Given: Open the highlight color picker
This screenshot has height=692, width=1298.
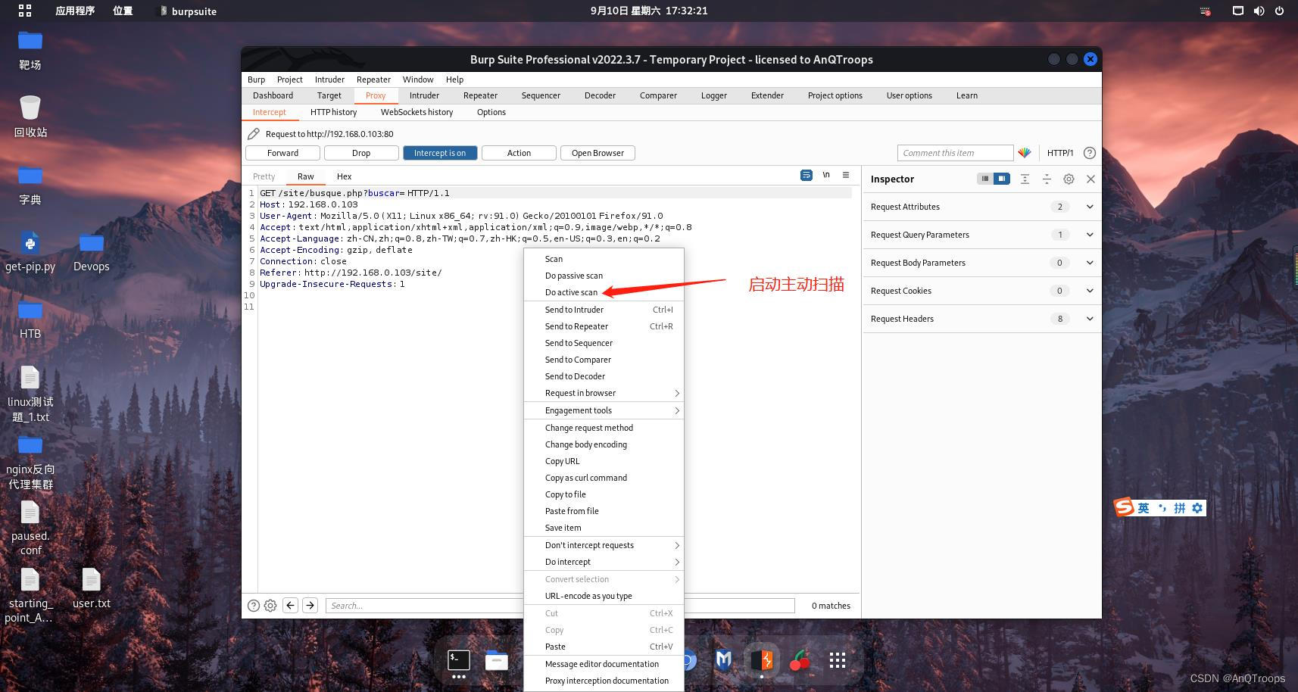Looking at the screenshot, I should pyautogui.click(x=1025, y=153).
